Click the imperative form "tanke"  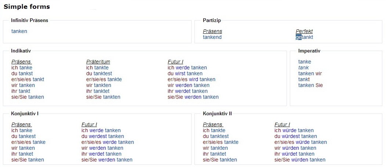(305, 62)
